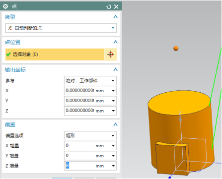Open the point constructor crosshair icon
The width and height of the screenshot is (222, 179).
click(111, 55)
